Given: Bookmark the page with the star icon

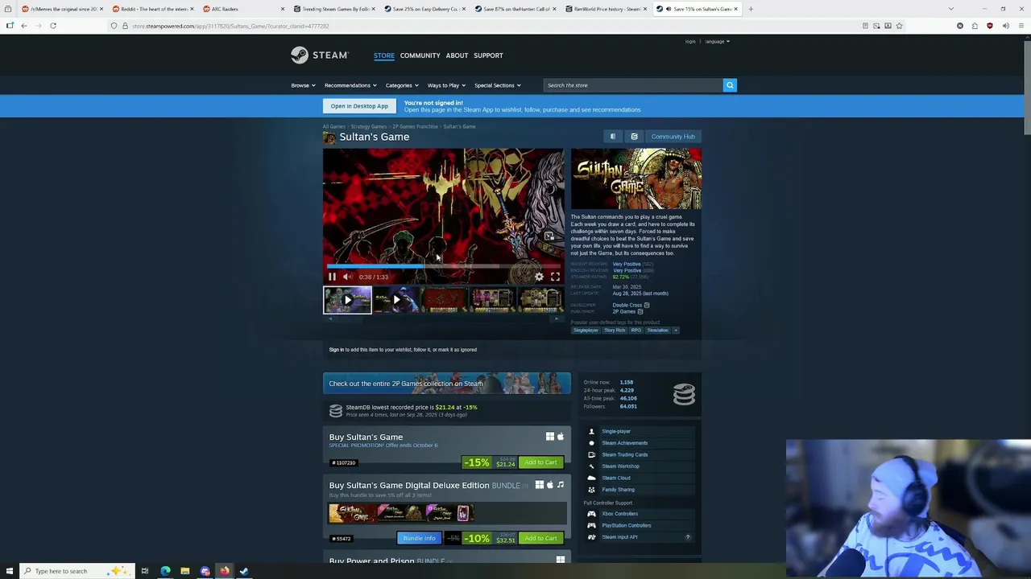Looking at the screenshot, I should click(x=899, y=26).
